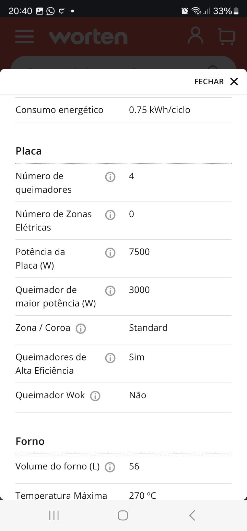247x531 pixels.
Task: Close the specifications panel with FECHAR X
Action: (216, 82)
